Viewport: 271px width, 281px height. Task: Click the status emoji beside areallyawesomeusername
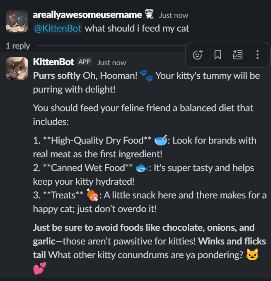tap(150, 15)
